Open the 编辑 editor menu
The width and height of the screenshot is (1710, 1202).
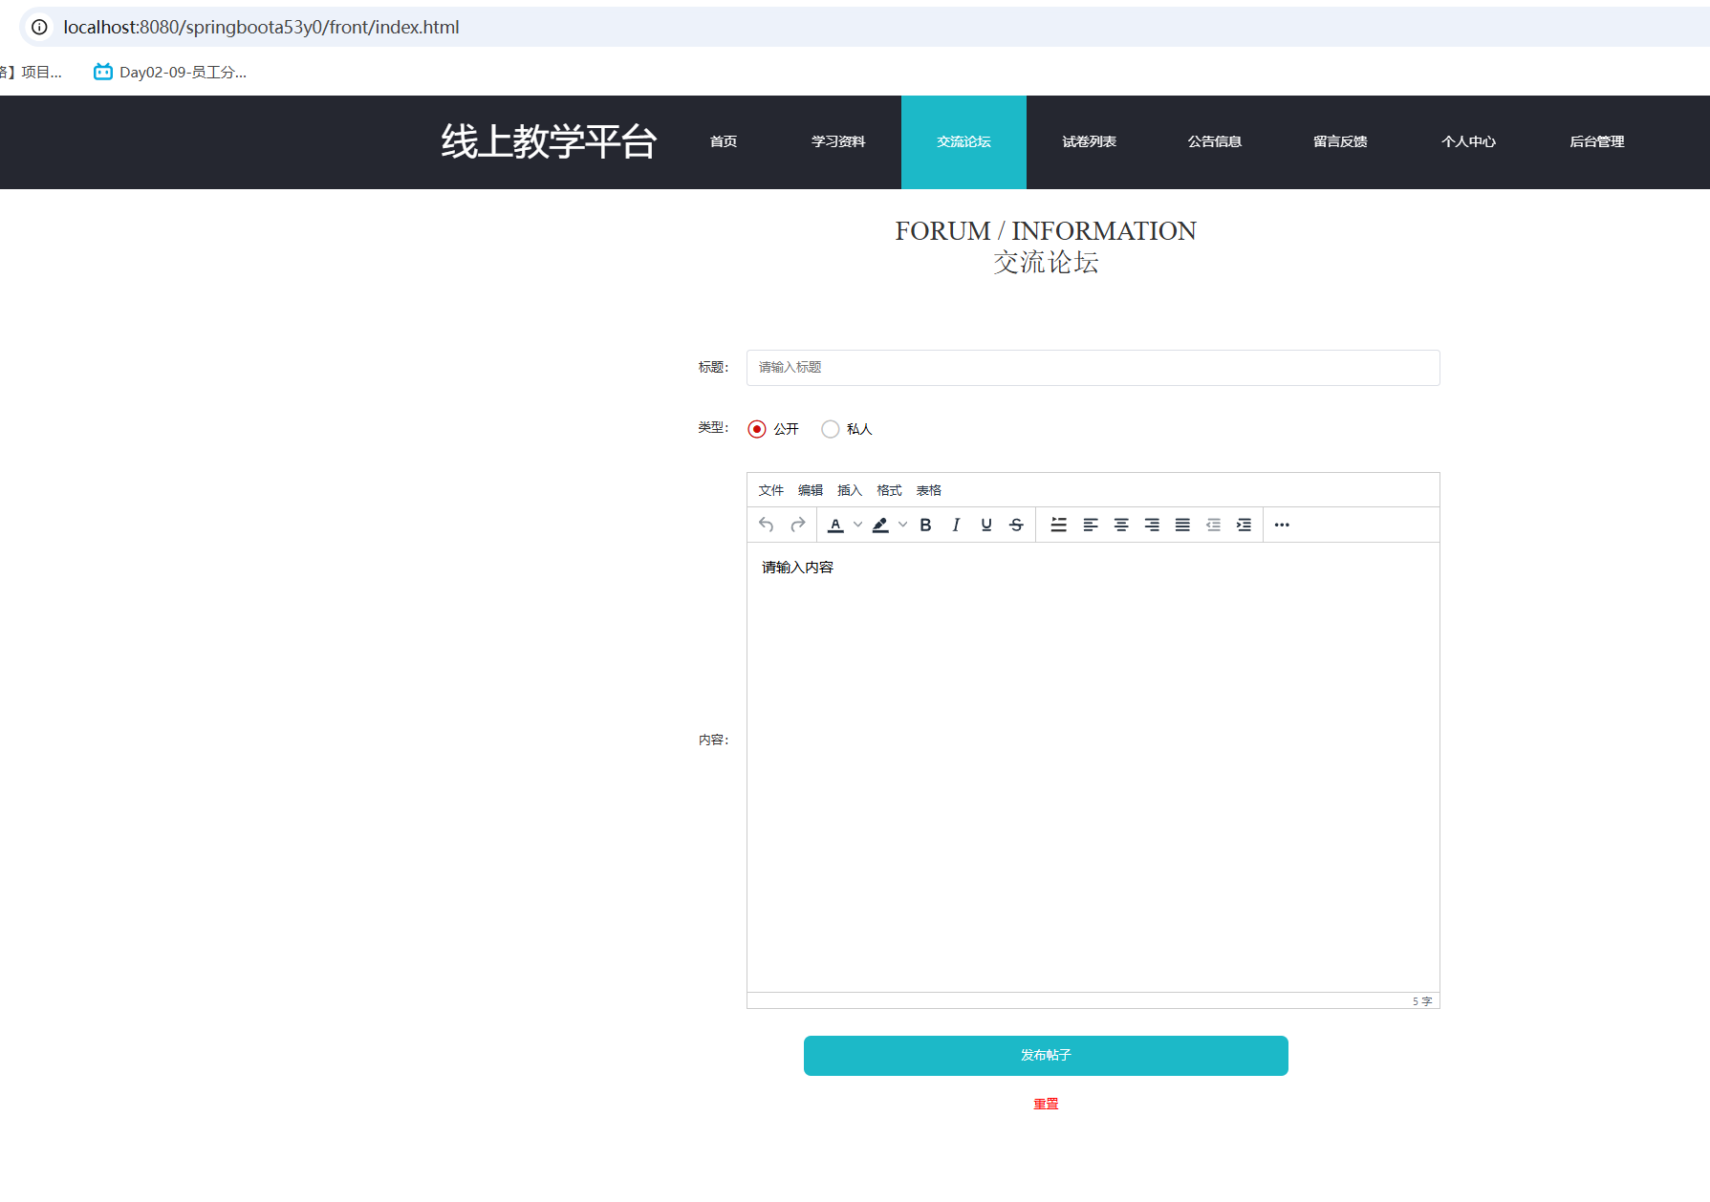point(811,490)
